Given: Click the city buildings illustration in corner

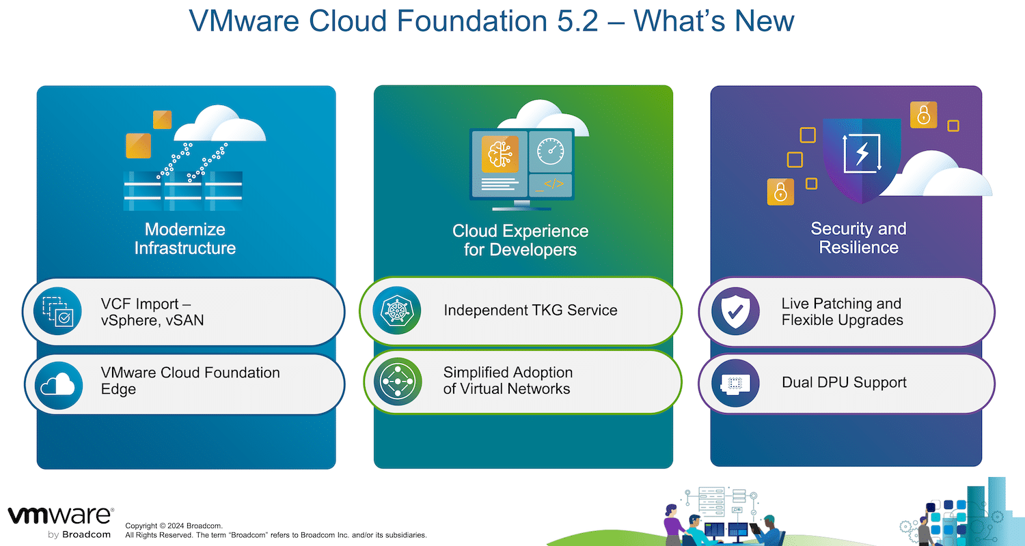Looking at the screenshot, I should pyautogui.click(x=963, y=512).
